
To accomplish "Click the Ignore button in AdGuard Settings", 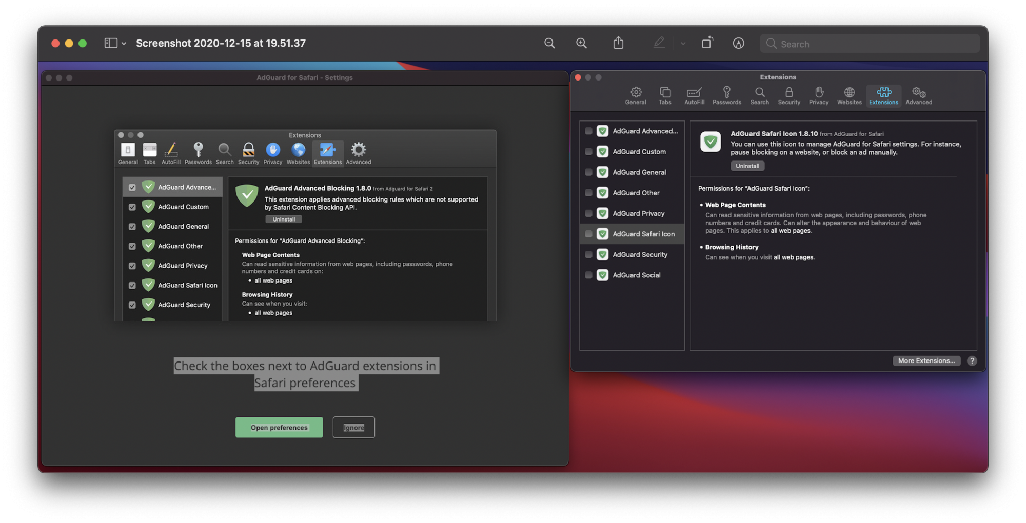I will coord(353,427).
